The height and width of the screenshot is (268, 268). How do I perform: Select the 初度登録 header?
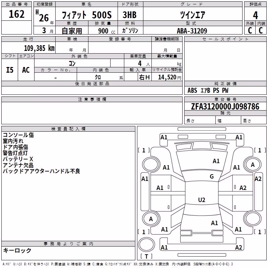[x=45, y=4]
